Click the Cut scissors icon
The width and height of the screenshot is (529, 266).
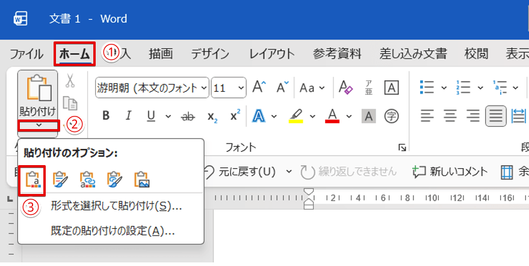coord(70,81)
